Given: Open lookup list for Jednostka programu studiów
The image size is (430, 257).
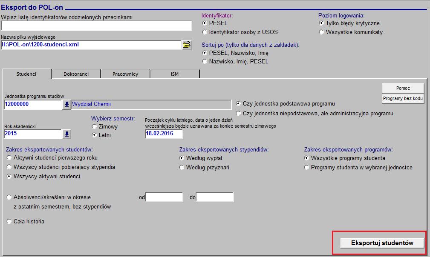Looking at the screenshot, I should coord(66,104).
